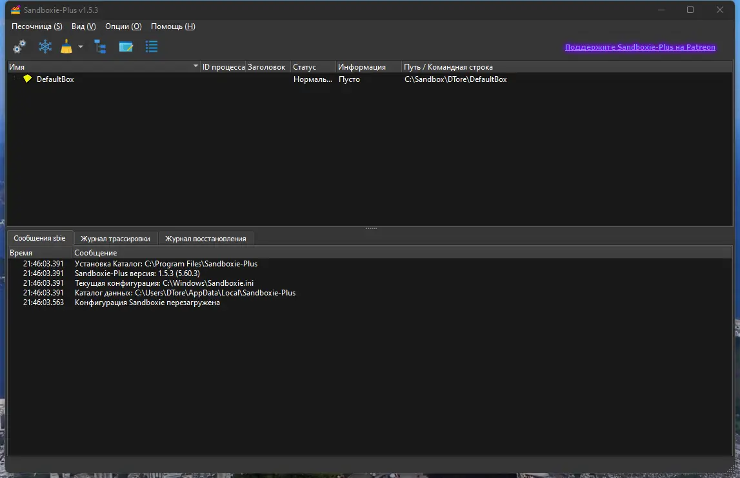Select Конфигурация Sandboxie перезагружена message
Image resolution: width=740 pixels, height=478 pixels.
(x=147, y=303)
